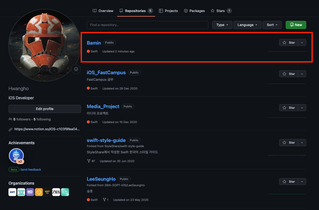Switch to the Repositories tab
This screenshot has width=319, height=210.
click(x=136, y=11)
